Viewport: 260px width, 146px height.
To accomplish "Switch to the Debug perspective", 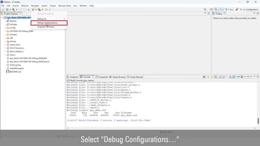I will pos(229,9).
